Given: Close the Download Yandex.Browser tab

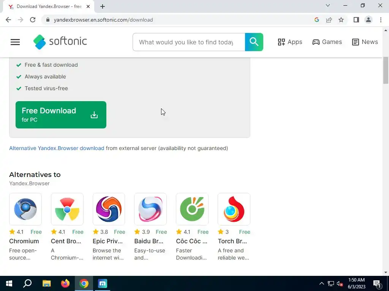Looking at the screenshot, I should [x=88, y=6].
